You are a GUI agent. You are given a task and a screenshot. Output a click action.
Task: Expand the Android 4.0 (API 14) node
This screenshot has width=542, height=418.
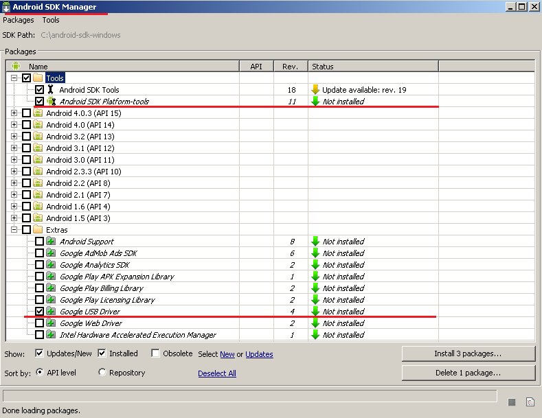(14, 125)
